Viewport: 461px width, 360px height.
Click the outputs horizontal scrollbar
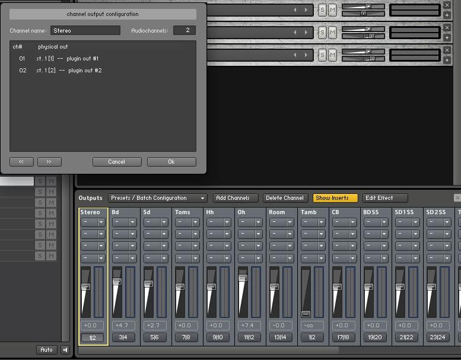click(x=209, y=350)
